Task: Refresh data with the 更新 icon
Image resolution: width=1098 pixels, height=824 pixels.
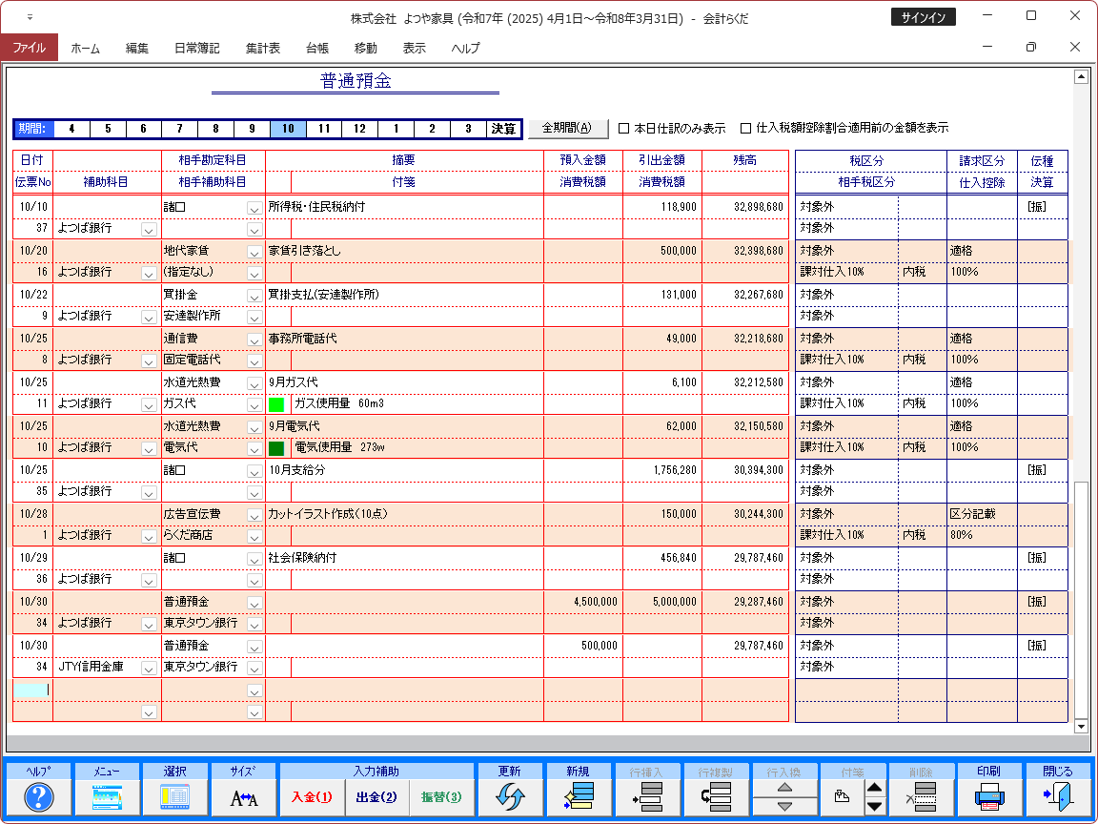Action: click(510, 796)
